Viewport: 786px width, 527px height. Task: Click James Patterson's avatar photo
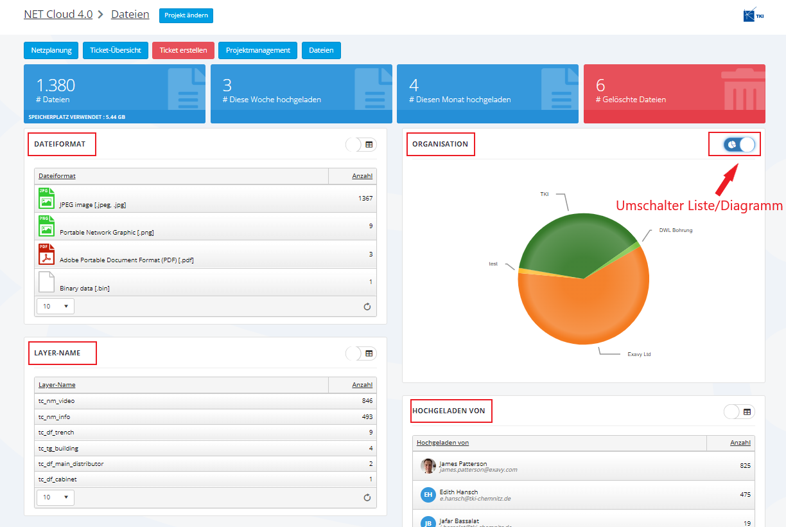(x=428, y=466)
